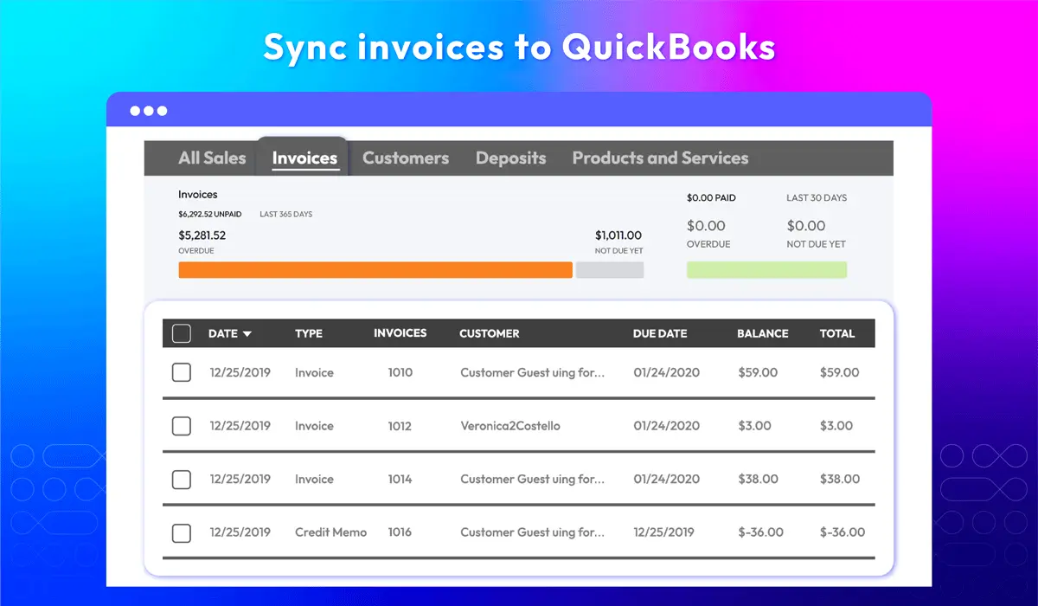Sort by the DATE column arrow

tap(247, 334)
